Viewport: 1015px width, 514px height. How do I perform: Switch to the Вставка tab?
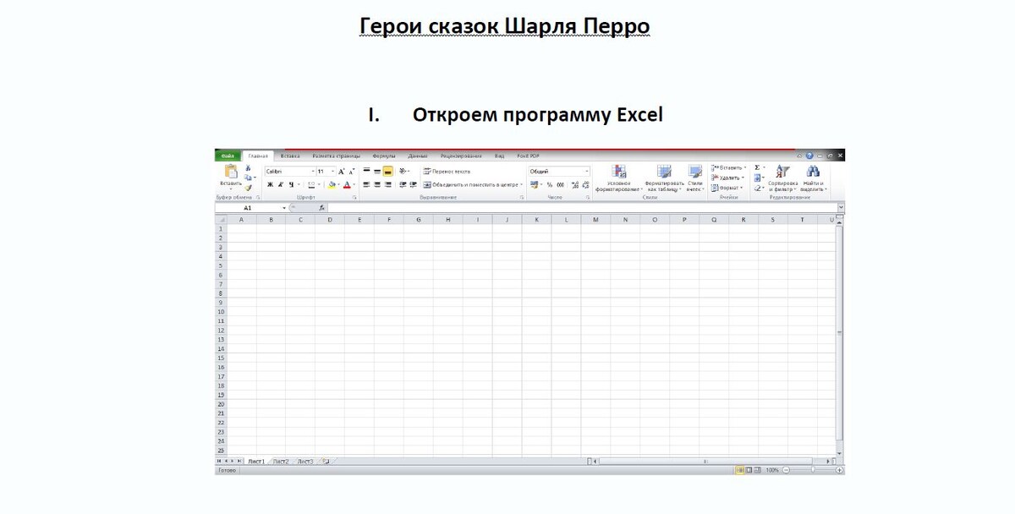290,156
